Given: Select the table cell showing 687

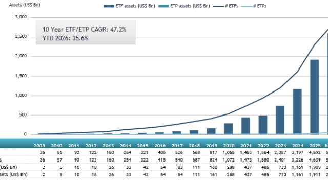Looking at the screenshot, I should pyautogui.click(x=196, y=160).
